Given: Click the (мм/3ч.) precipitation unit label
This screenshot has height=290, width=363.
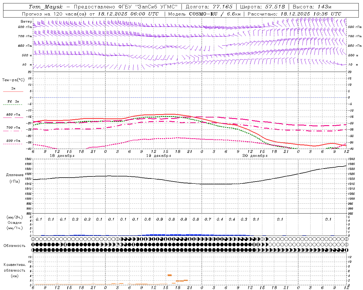Looking at the screenshot, I should coord(14,217).
